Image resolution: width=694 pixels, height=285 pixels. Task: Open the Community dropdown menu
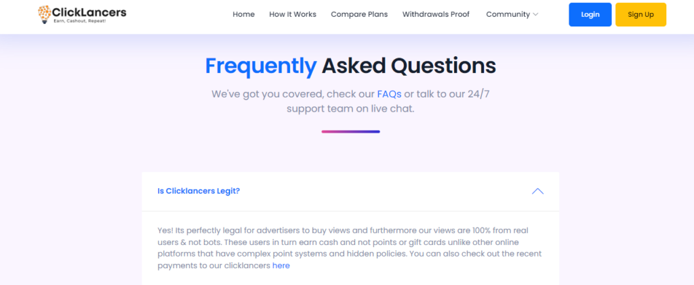[x=508, y=14]
